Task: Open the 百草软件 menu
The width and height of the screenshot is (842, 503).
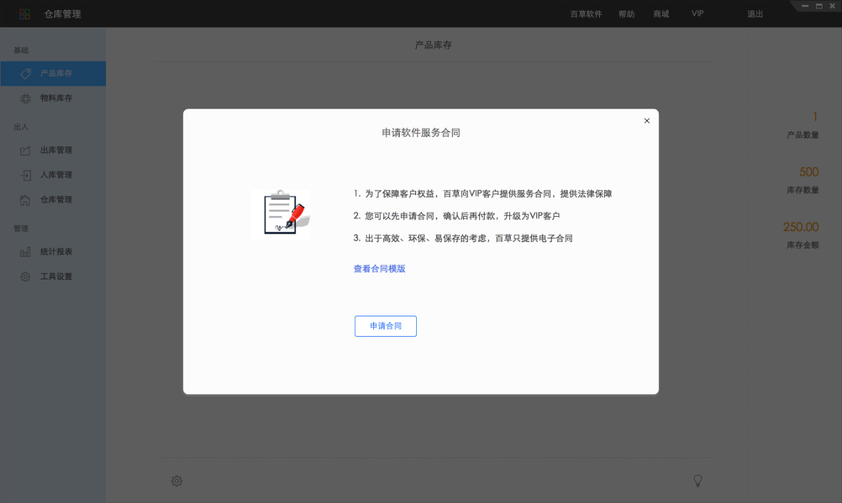Action: click(586, 14)
